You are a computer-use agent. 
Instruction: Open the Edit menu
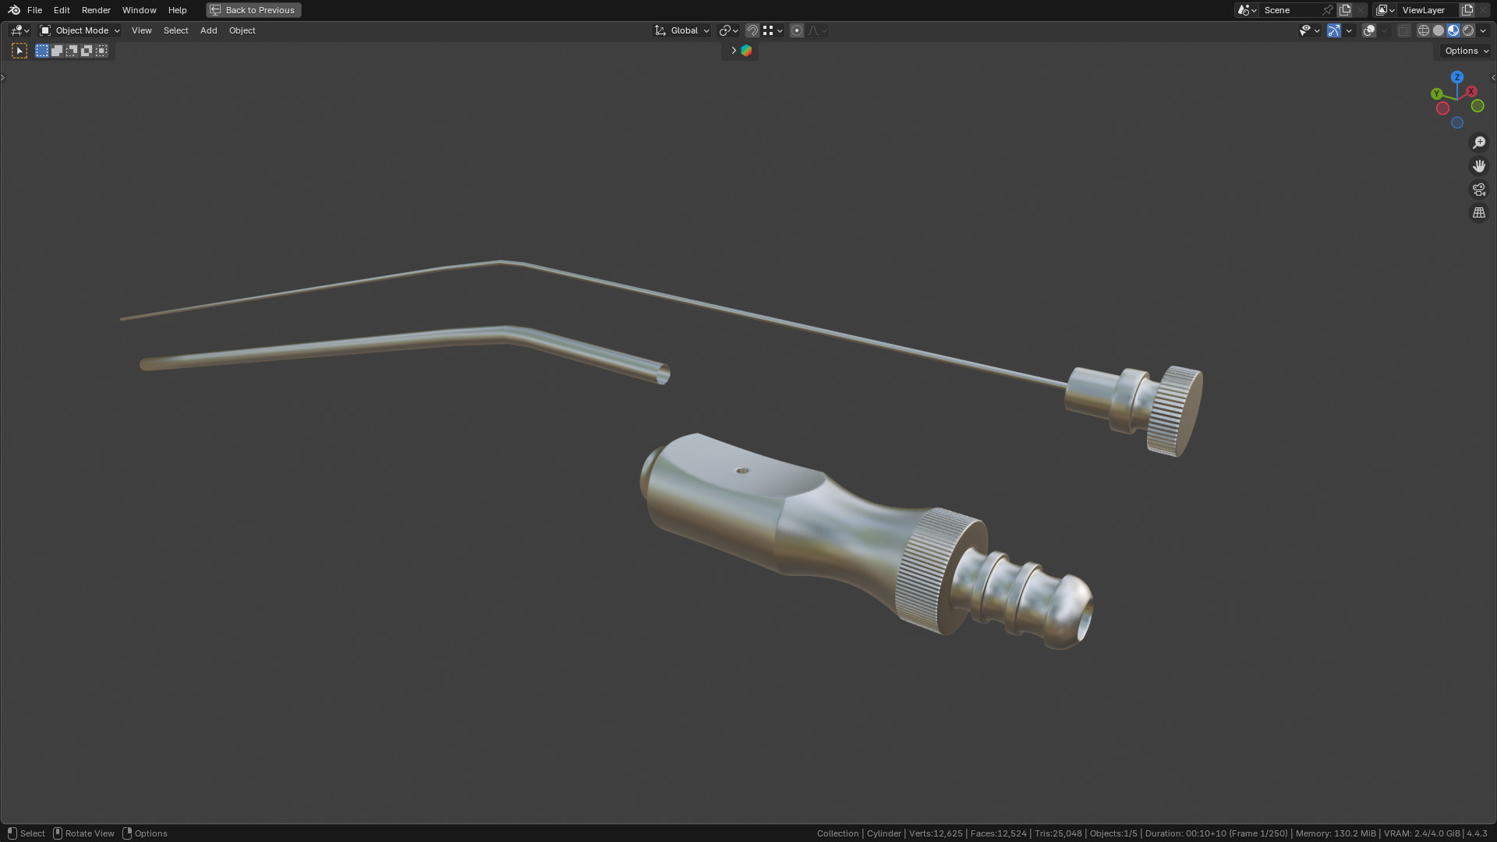coord(62,10)
